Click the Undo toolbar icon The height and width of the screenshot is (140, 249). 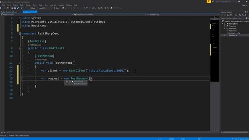(x=21, y=8)
